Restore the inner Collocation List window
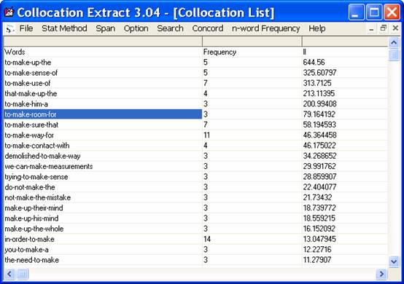Image resolution: width=404 pixels, height=284 pixels. tap(383, 28)
